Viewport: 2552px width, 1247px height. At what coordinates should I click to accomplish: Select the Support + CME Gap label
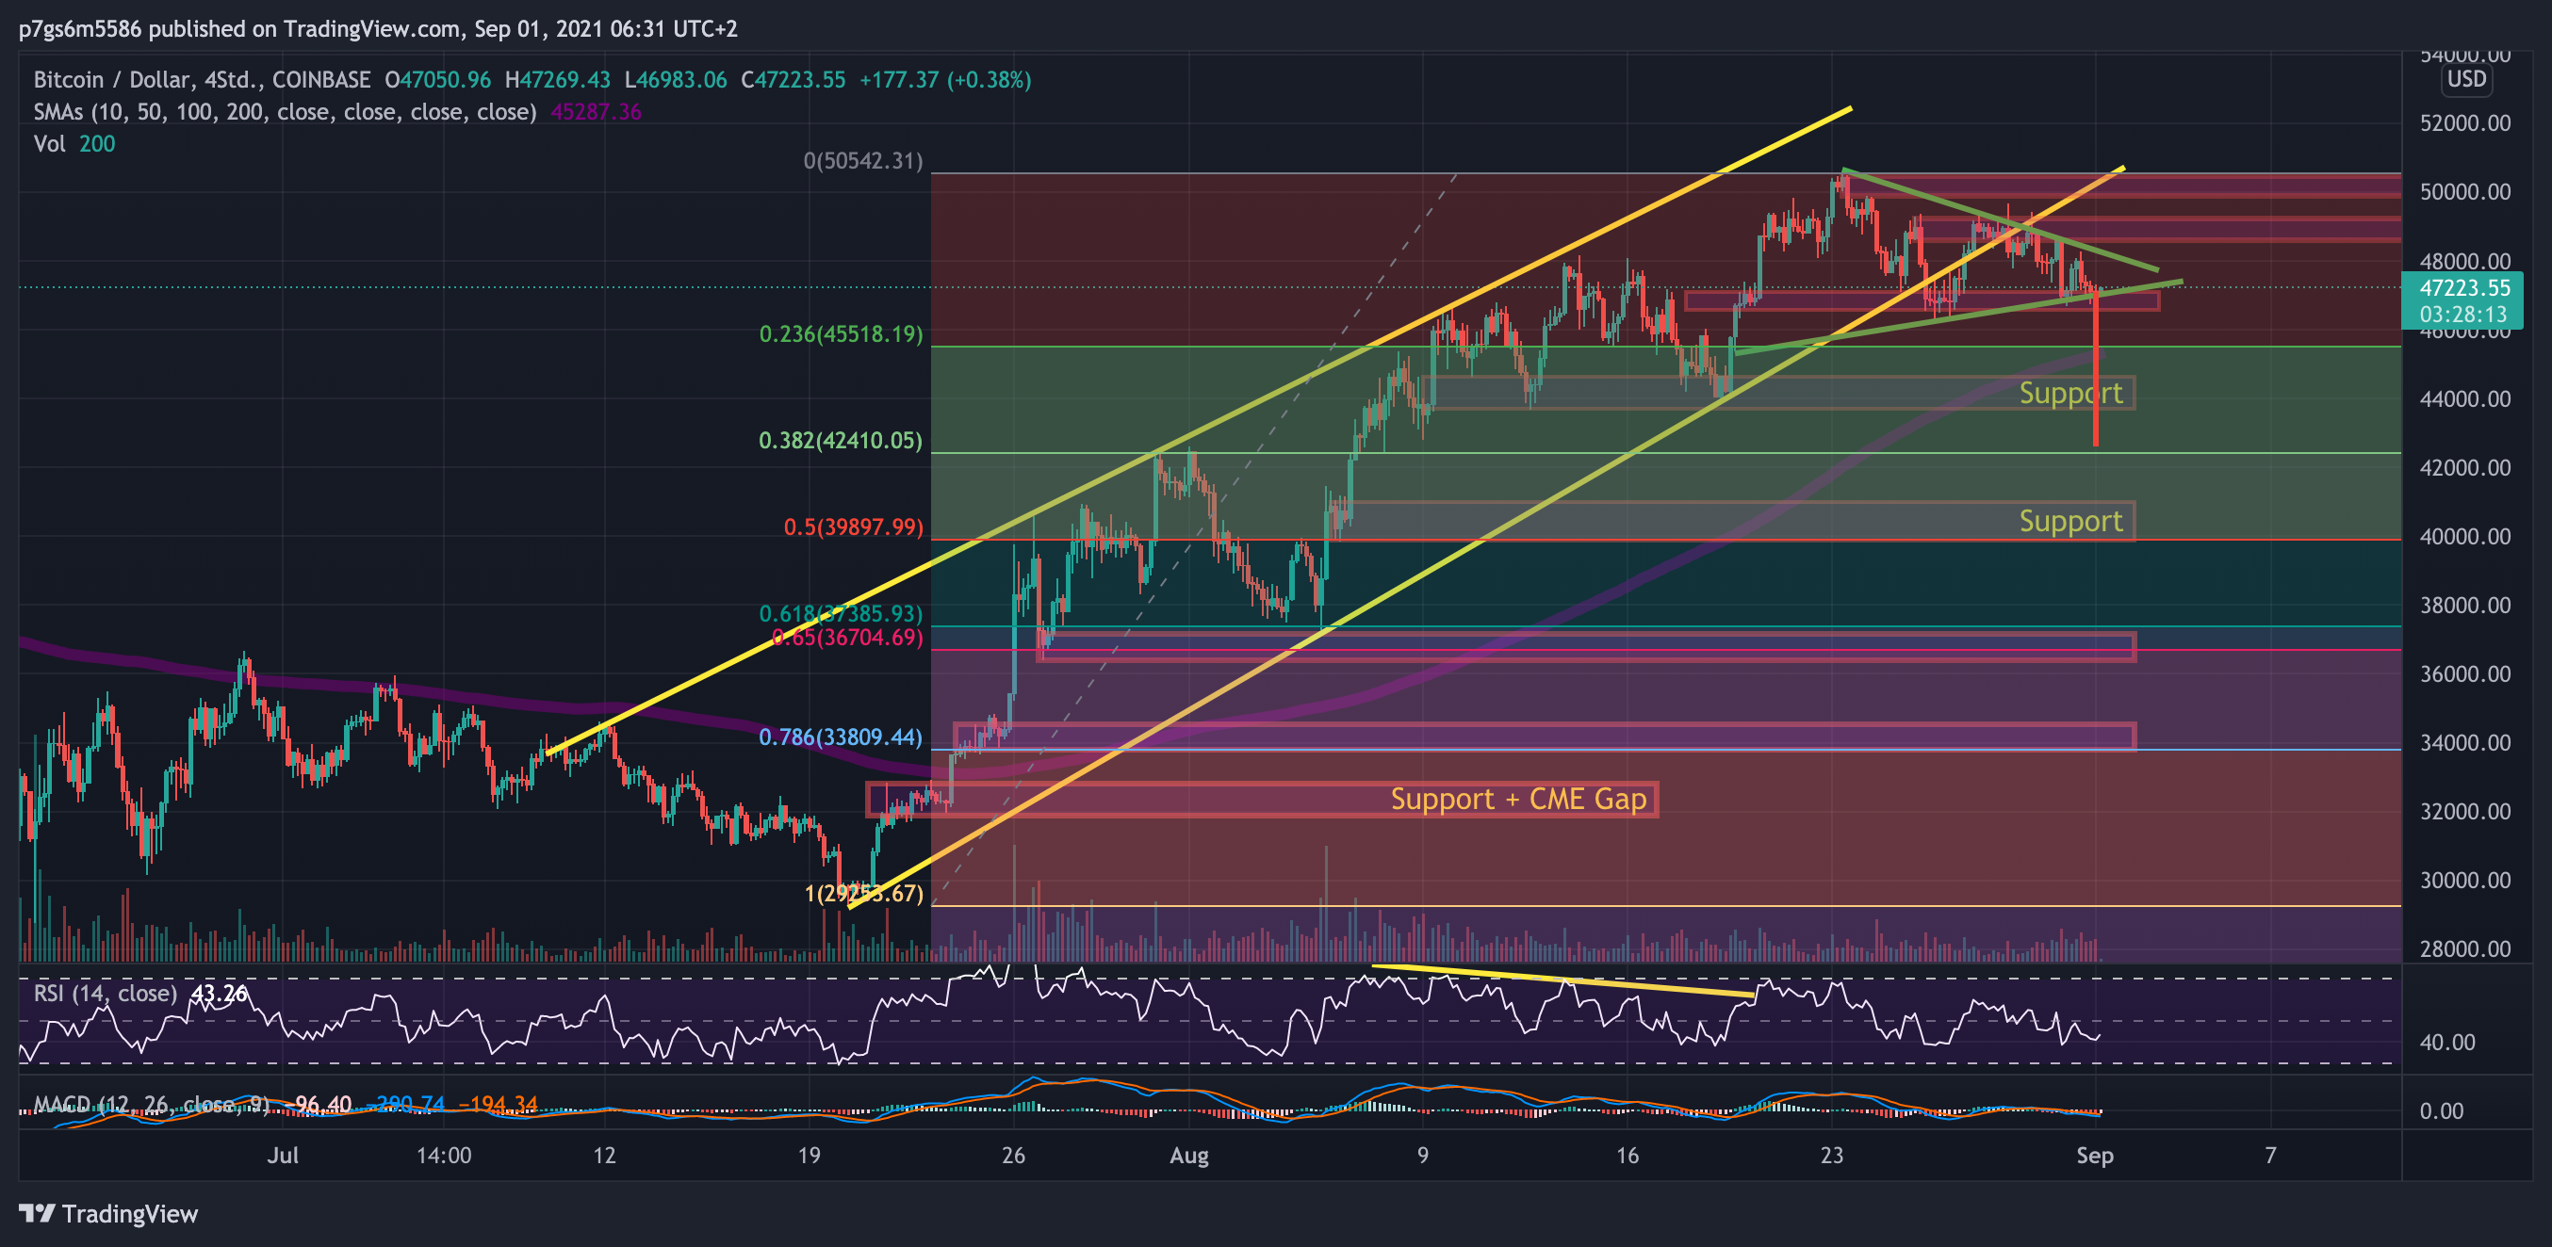1518,800
